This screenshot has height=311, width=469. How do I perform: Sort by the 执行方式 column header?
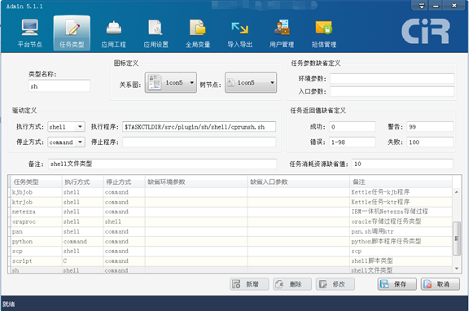82,182
